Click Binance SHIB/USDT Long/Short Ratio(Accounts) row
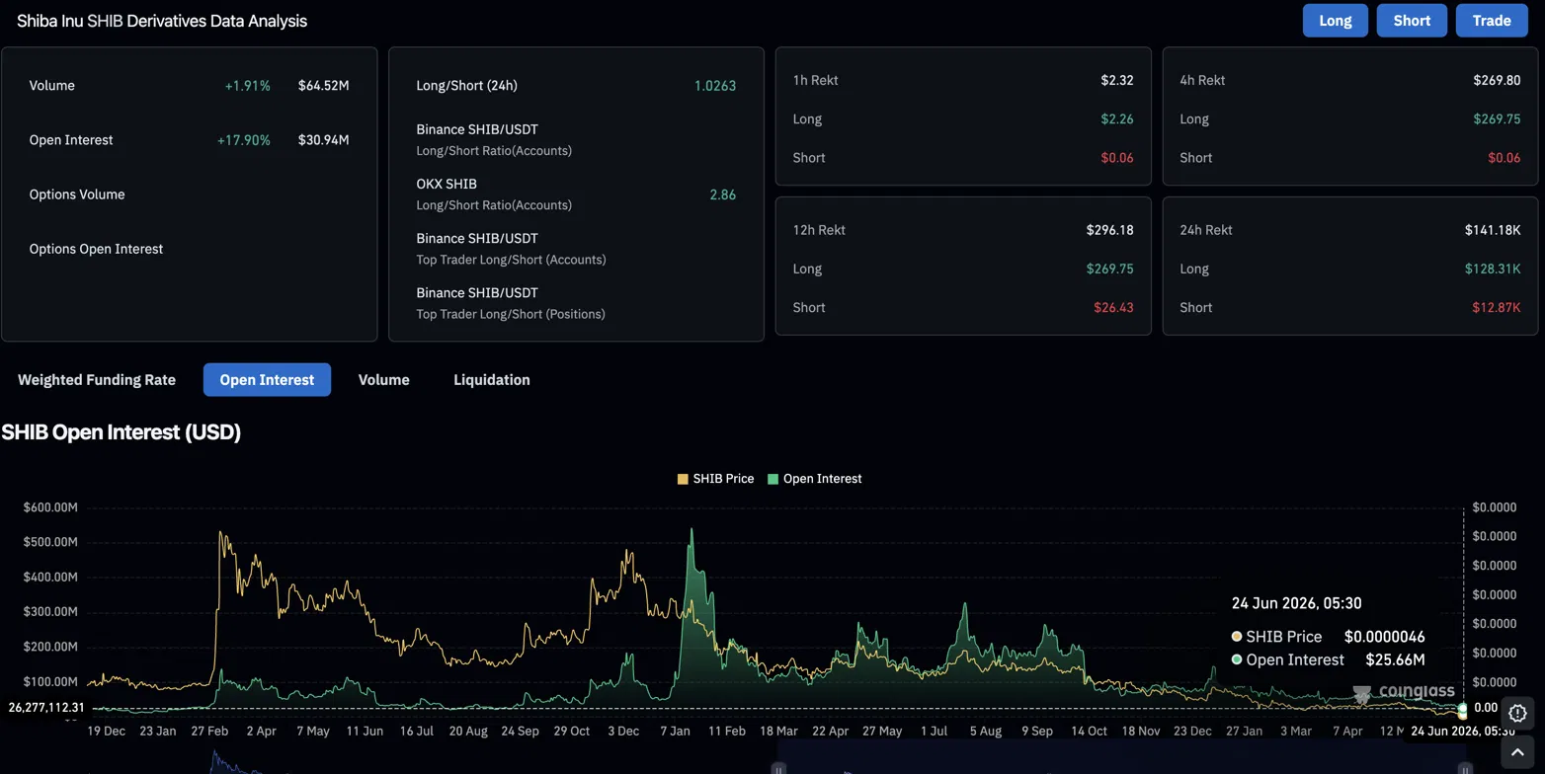The height and width of the screenshot is (774, 1545). pos(576,140)
